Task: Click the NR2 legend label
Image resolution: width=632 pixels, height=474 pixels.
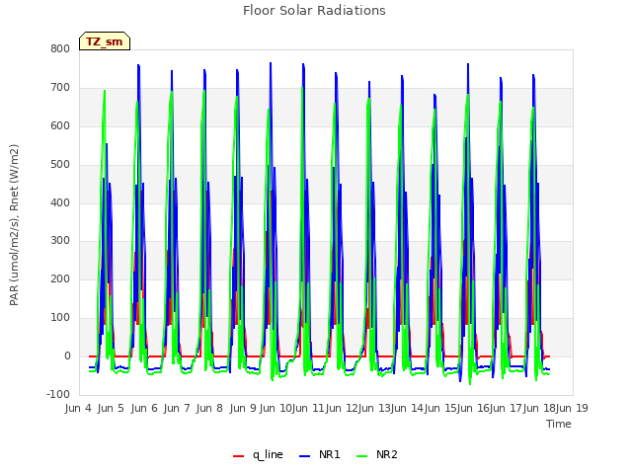Action: point(387,454)
